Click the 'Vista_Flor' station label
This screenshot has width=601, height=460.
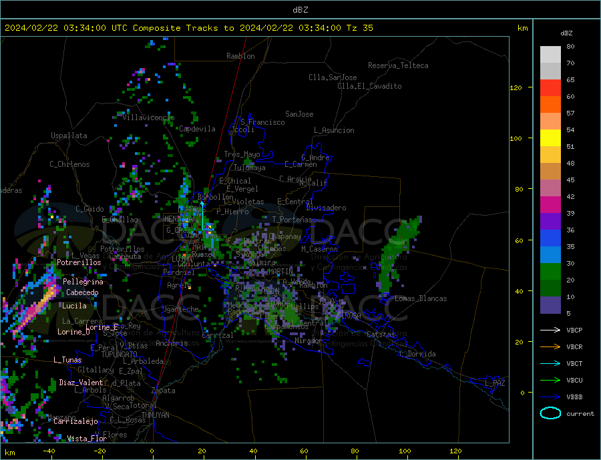(x=87, y=439)
